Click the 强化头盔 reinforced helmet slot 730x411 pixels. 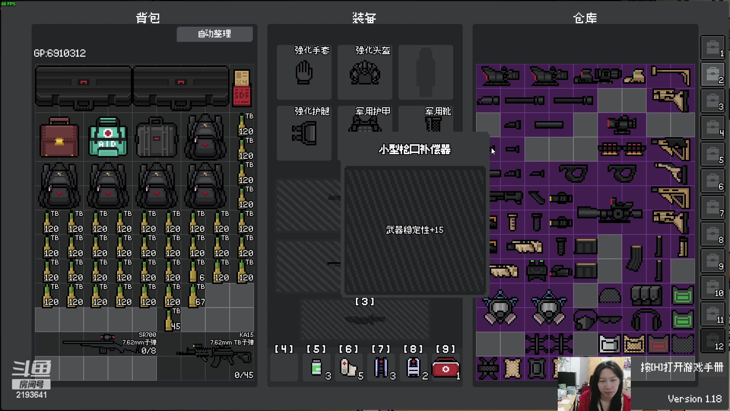click(364, 72)
